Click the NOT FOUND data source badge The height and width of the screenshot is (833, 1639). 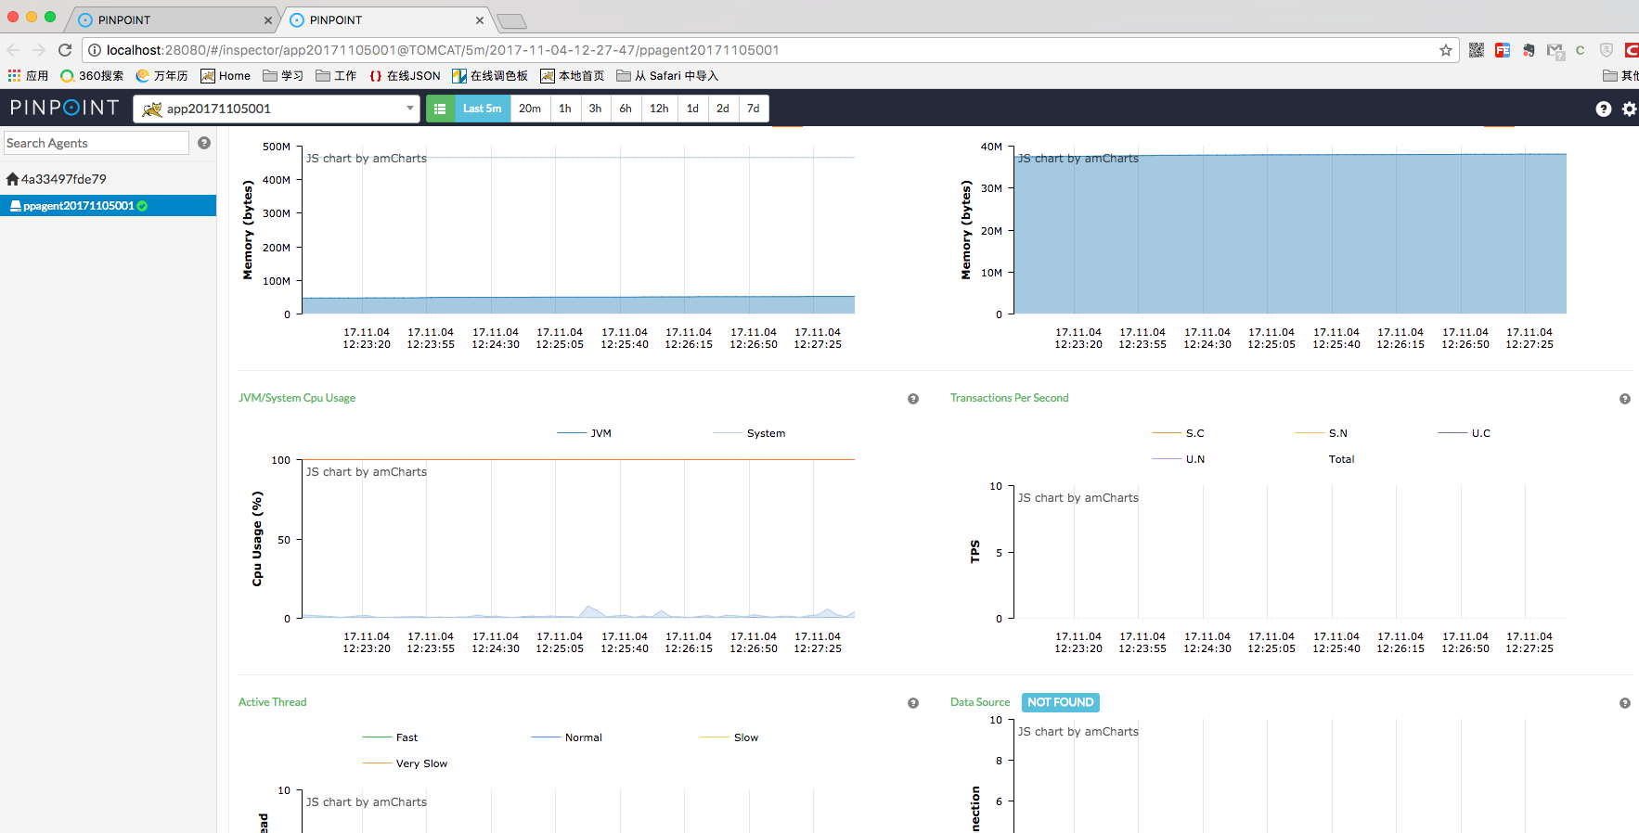pos(1061,702)
